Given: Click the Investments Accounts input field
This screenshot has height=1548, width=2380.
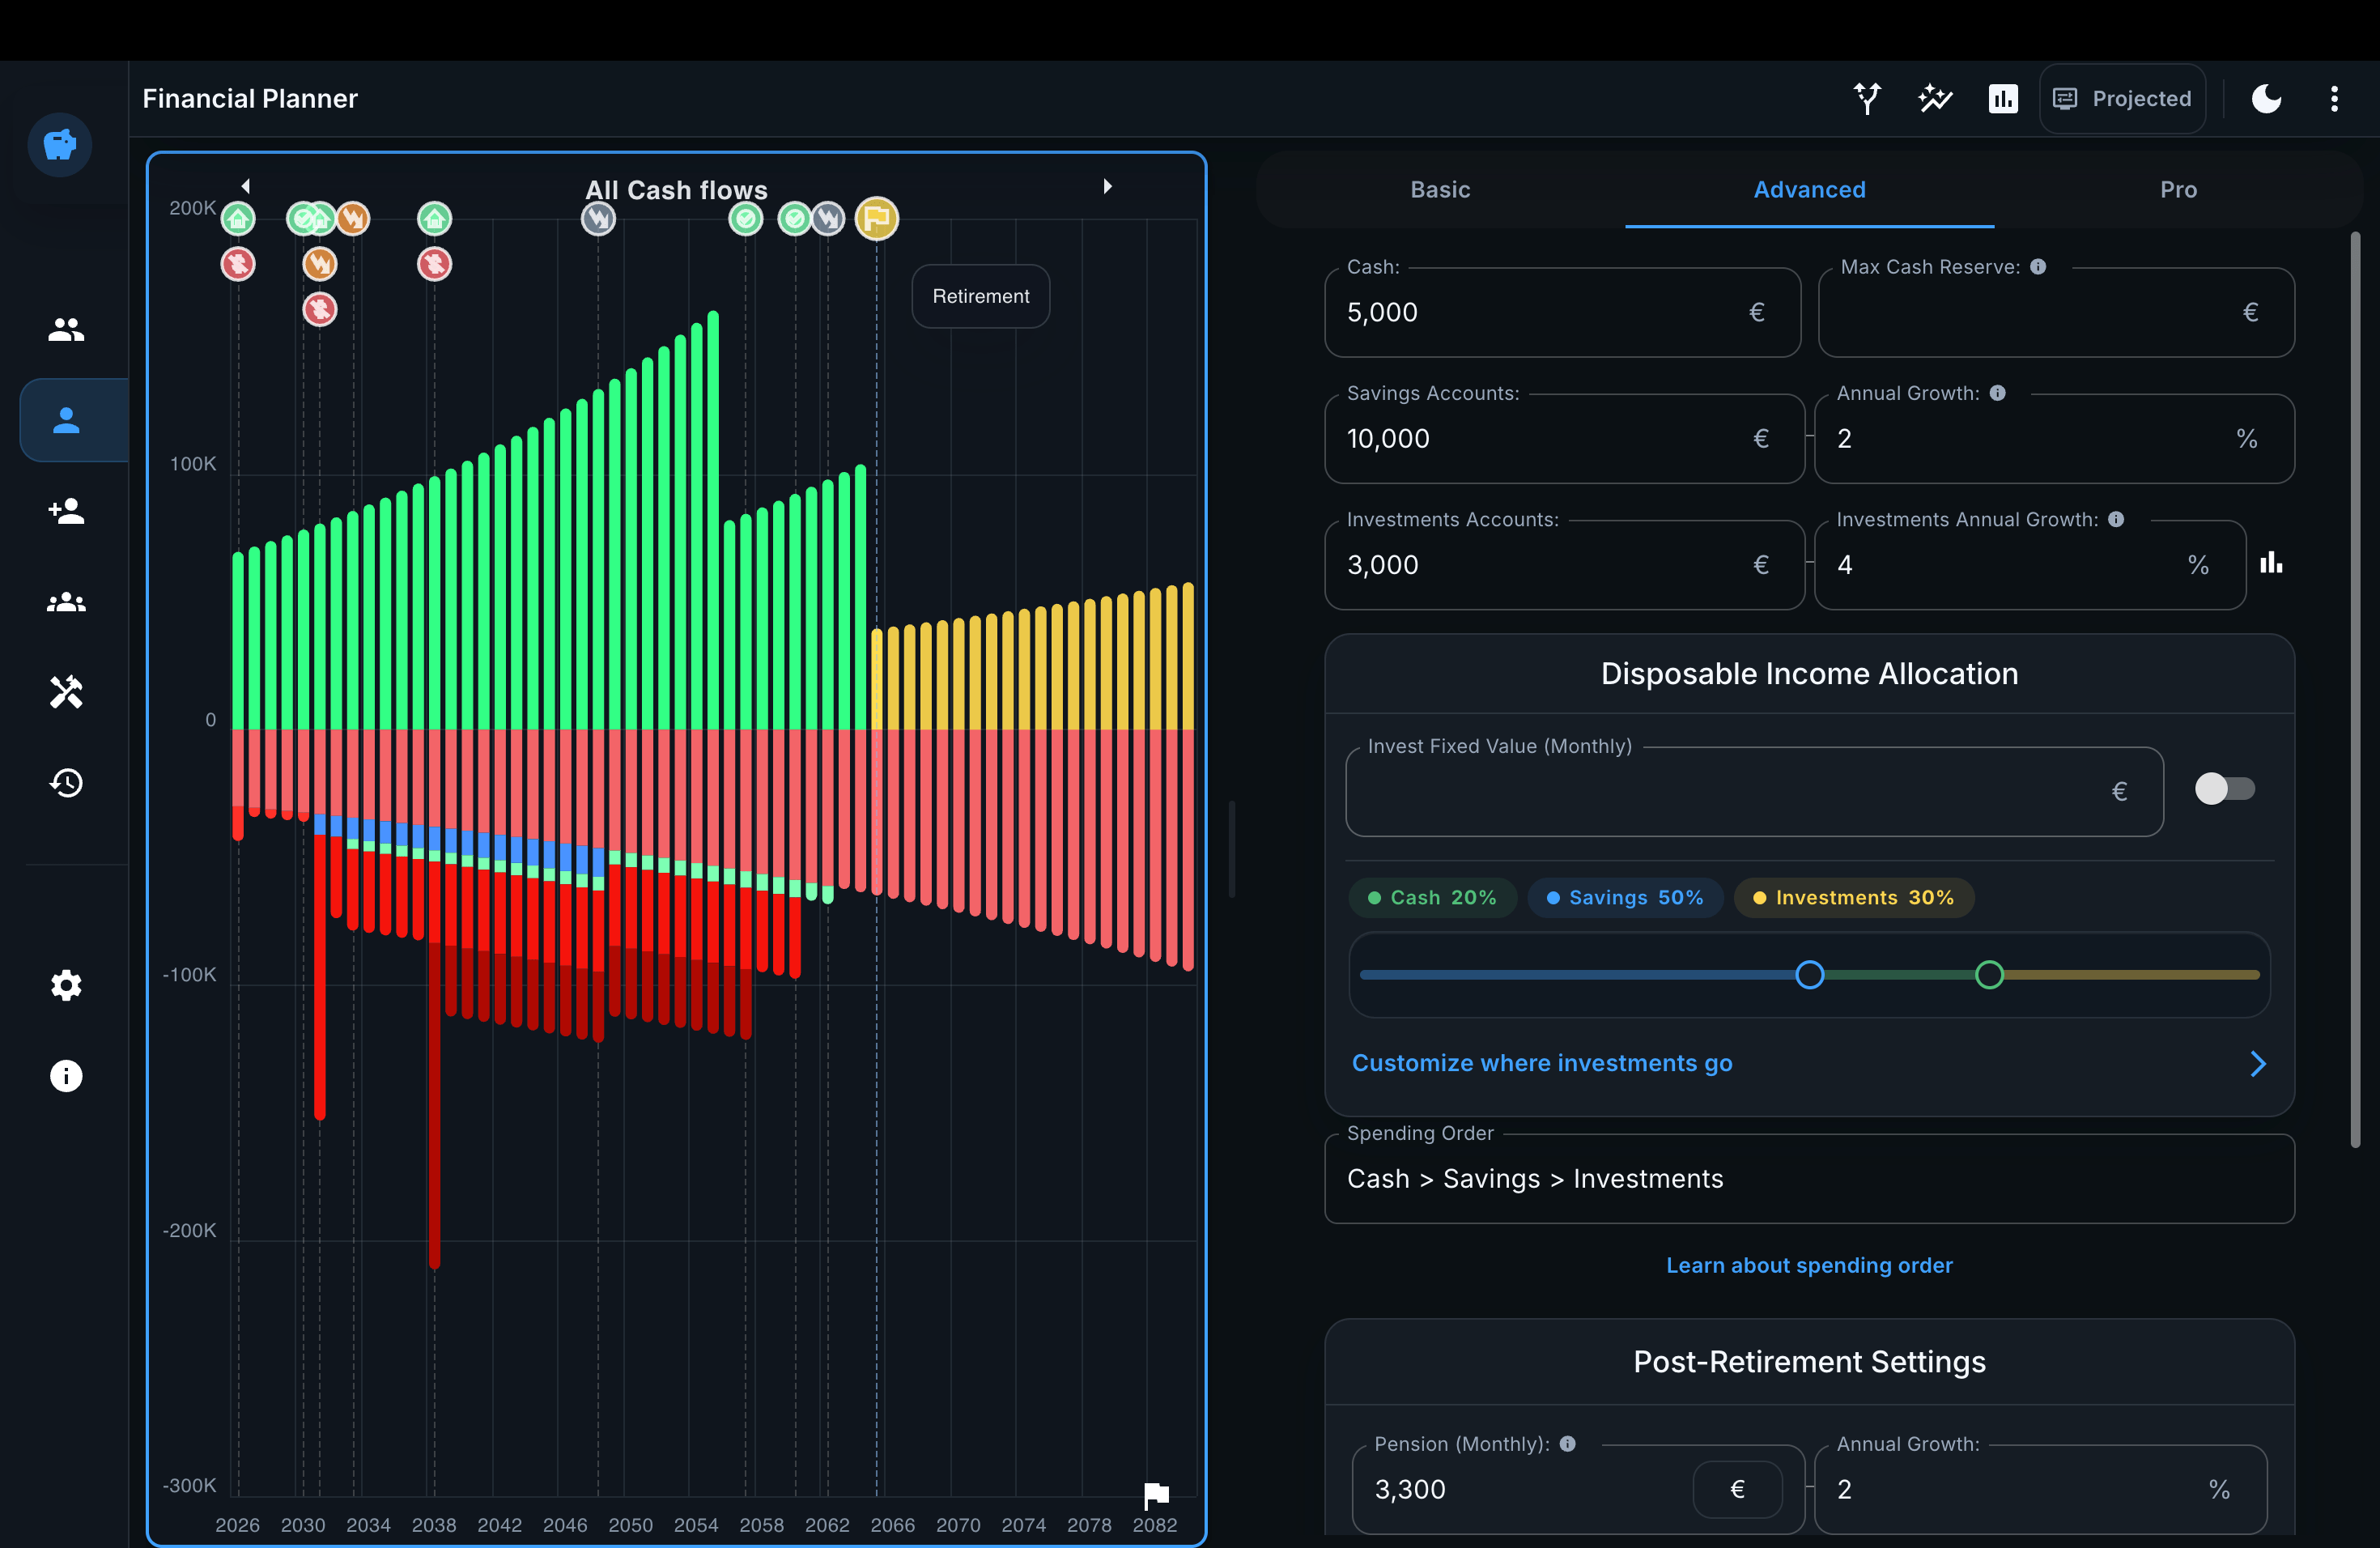Looking at the screenshot, I should click(x=1563, y=565).
